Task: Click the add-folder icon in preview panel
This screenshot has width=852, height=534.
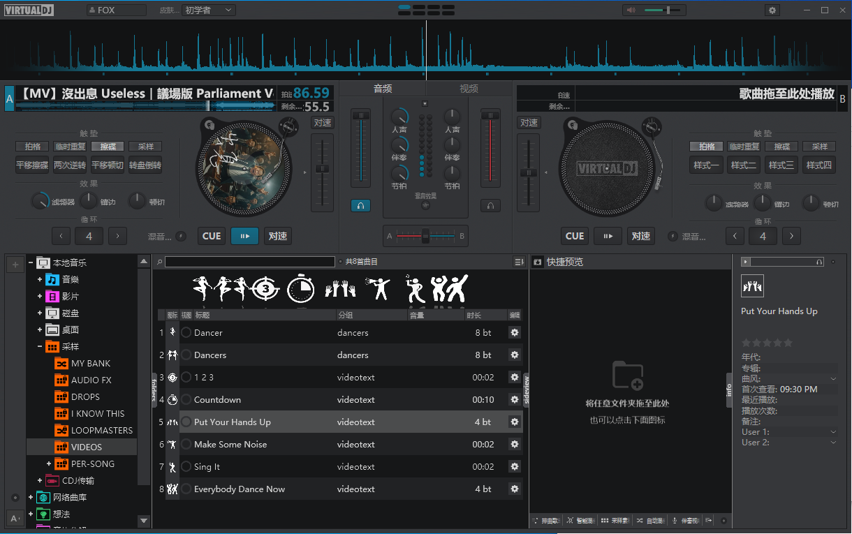Action: tap(627, 376)
